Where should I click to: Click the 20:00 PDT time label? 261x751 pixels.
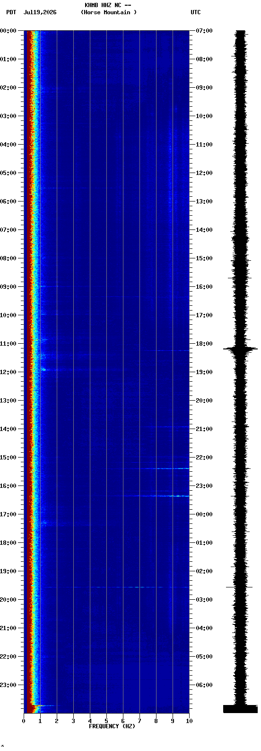point(8,600)
